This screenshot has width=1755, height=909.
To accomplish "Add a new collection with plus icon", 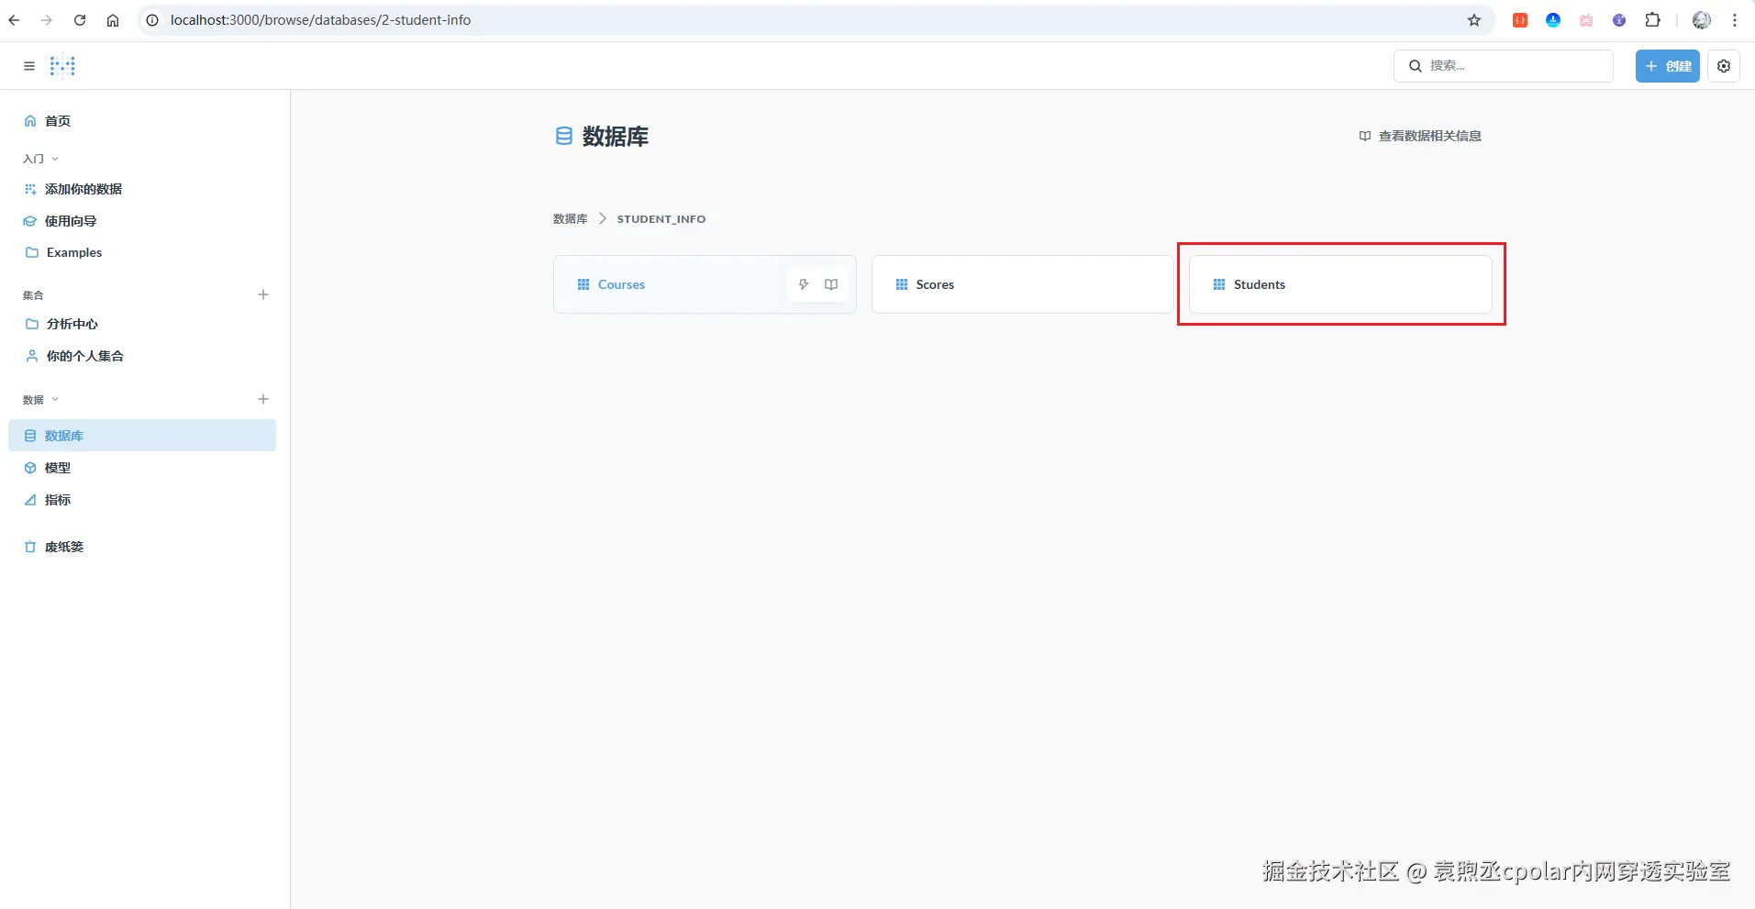I will [x=263, y=294].
